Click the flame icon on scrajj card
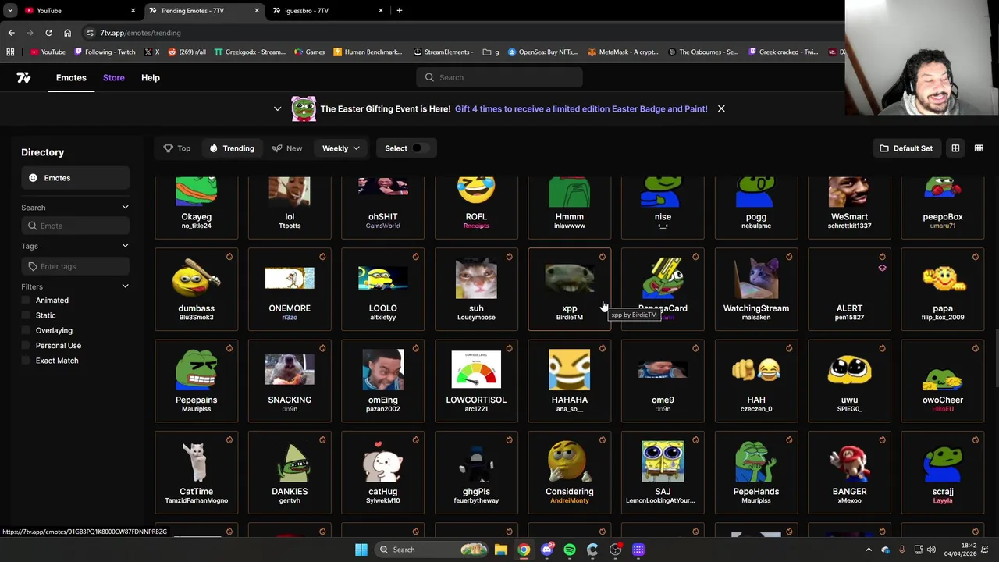This screenshot has height=562, width=999. point(976,439)
